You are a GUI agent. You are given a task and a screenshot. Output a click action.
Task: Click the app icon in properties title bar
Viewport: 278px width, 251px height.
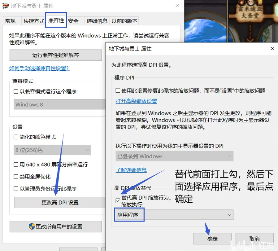6,6
